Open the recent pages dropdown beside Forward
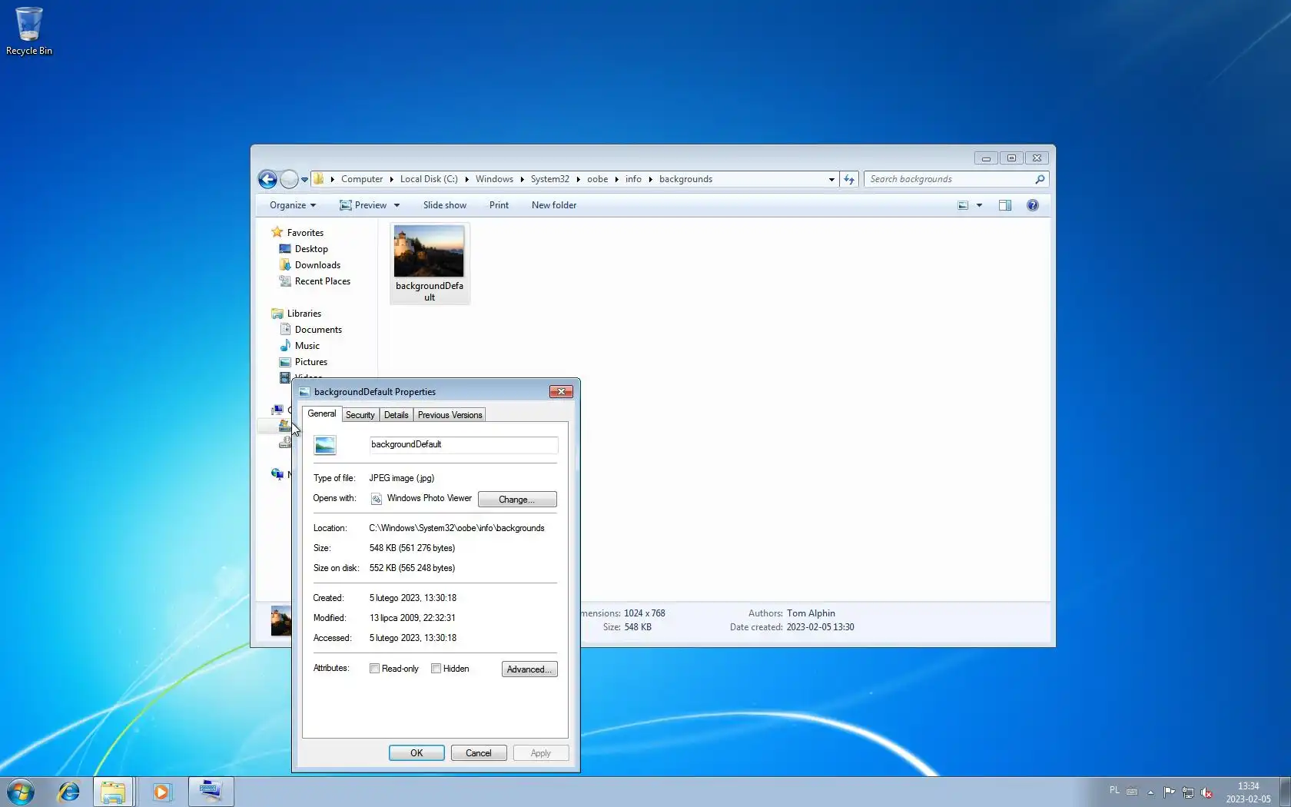The width and height of the screenshot is (1291, 807). coord(304,180)
